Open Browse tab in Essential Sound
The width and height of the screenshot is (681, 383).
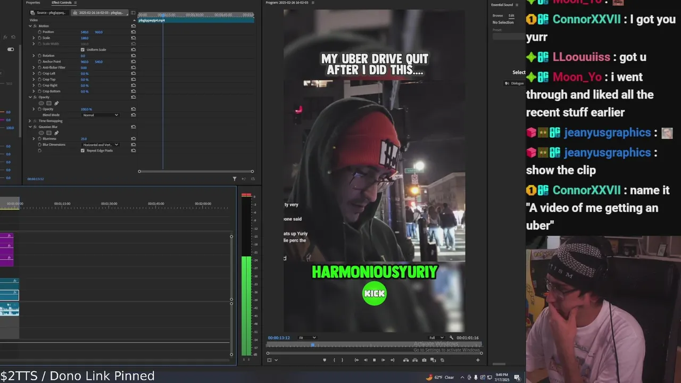click(x=497, y=15)
